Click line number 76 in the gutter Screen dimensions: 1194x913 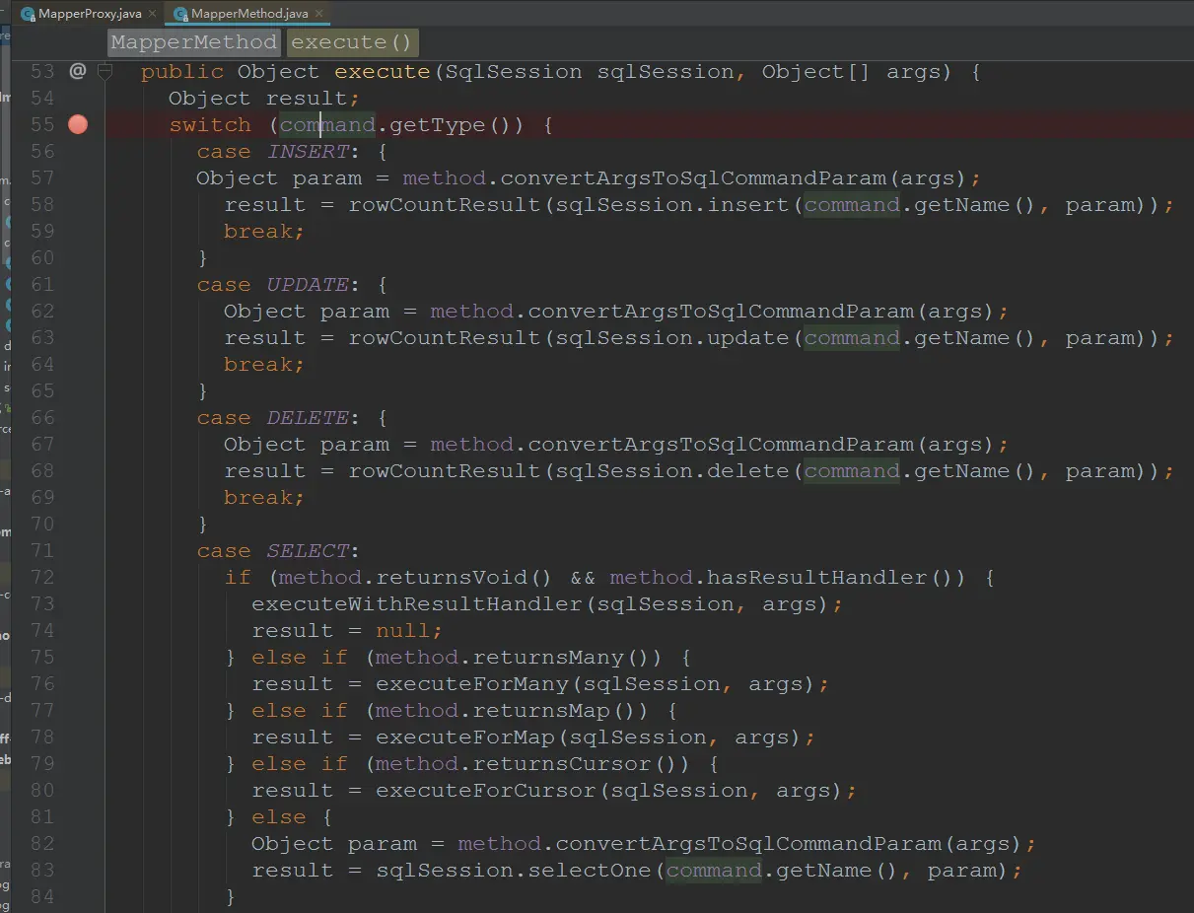(42, 683)
